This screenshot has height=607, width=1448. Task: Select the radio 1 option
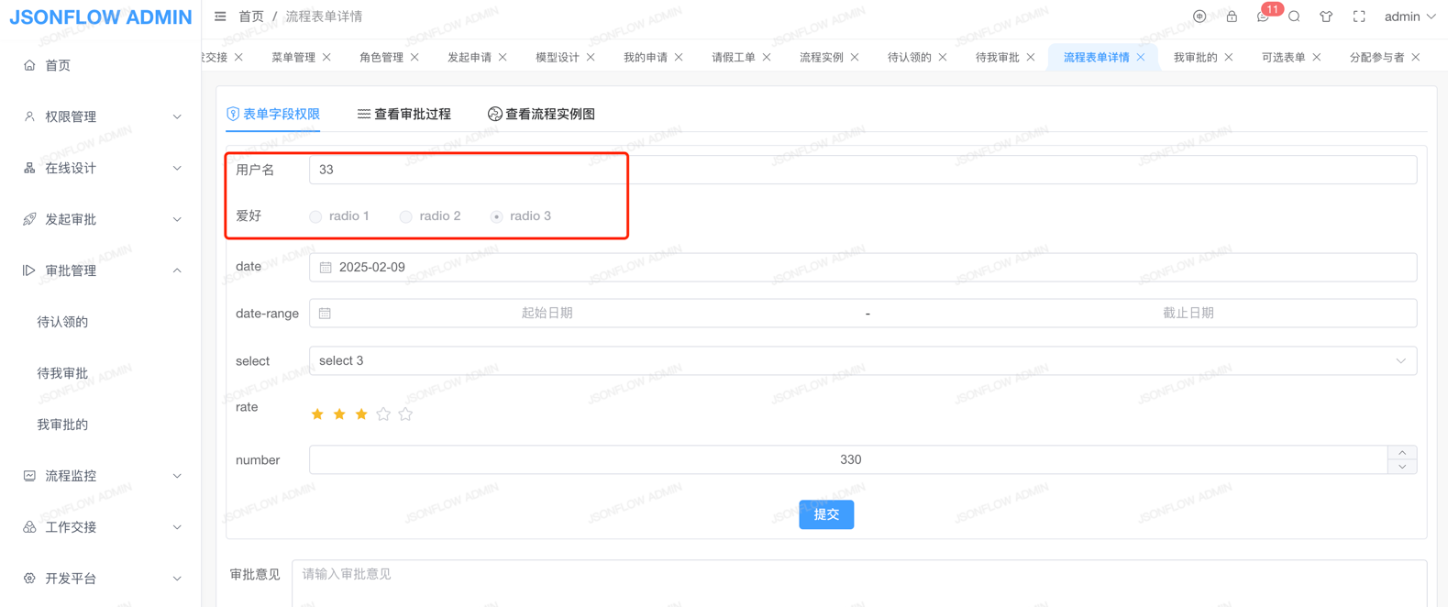315,216
